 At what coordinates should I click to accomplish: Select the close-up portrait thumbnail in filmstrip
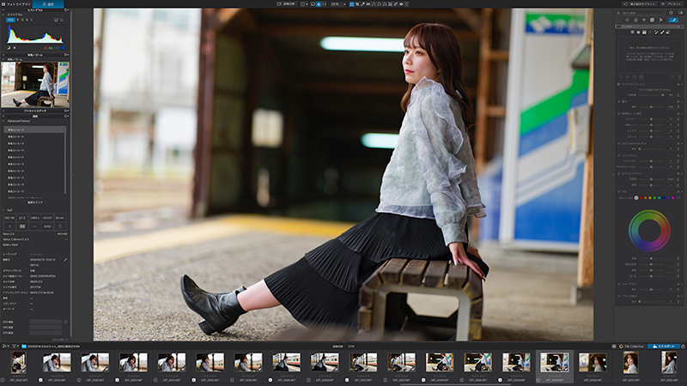coord(630,362)
